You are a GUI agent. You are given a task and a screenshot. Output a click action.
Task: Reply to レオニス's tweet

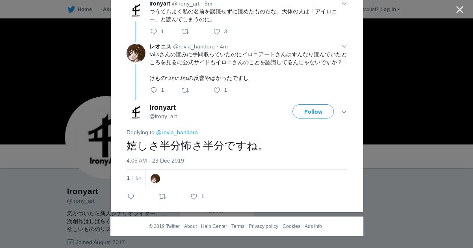(154, 90)
